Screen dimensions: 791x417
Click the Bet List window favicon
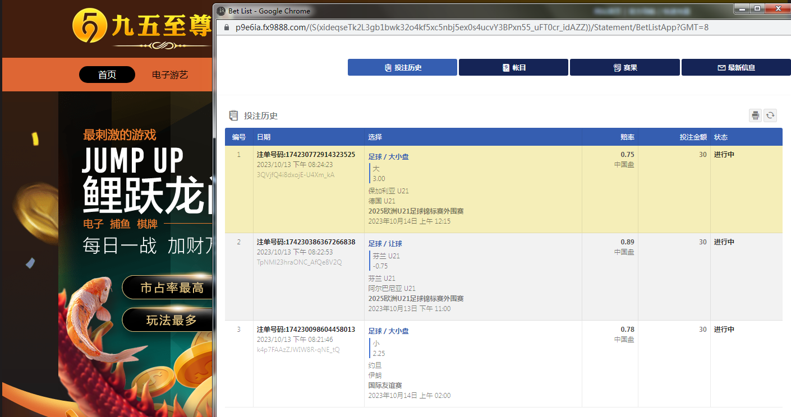click(x=221, y=11)
